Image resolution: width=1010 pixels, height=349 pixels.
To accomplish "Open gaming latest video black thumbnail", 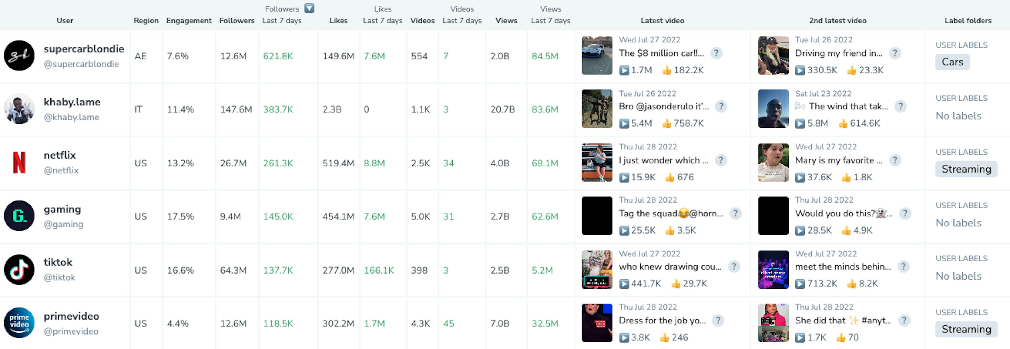I will (597, 216).
